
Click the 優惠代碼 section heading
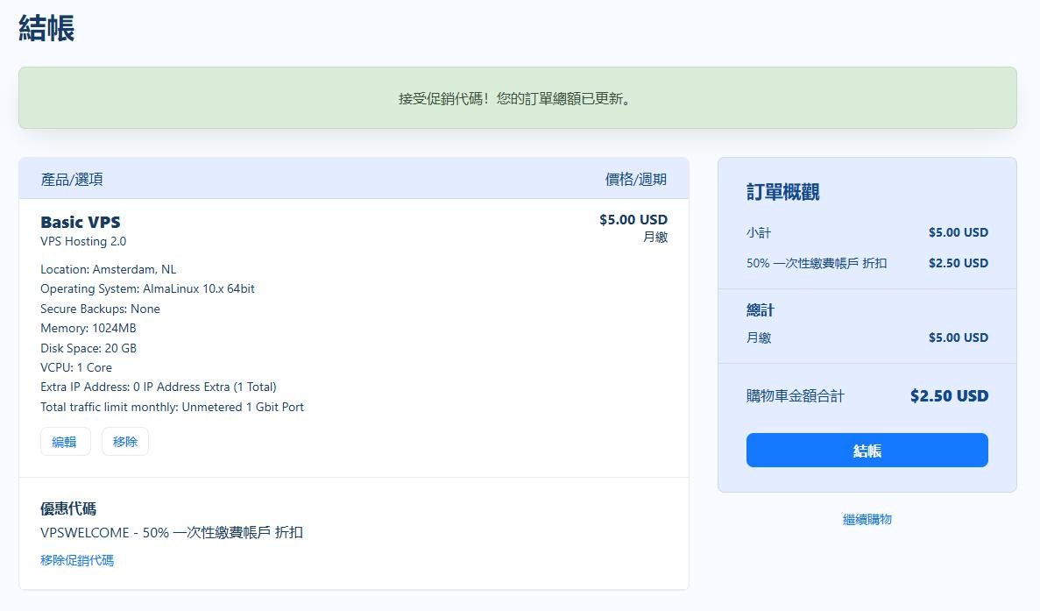point(67,508)
